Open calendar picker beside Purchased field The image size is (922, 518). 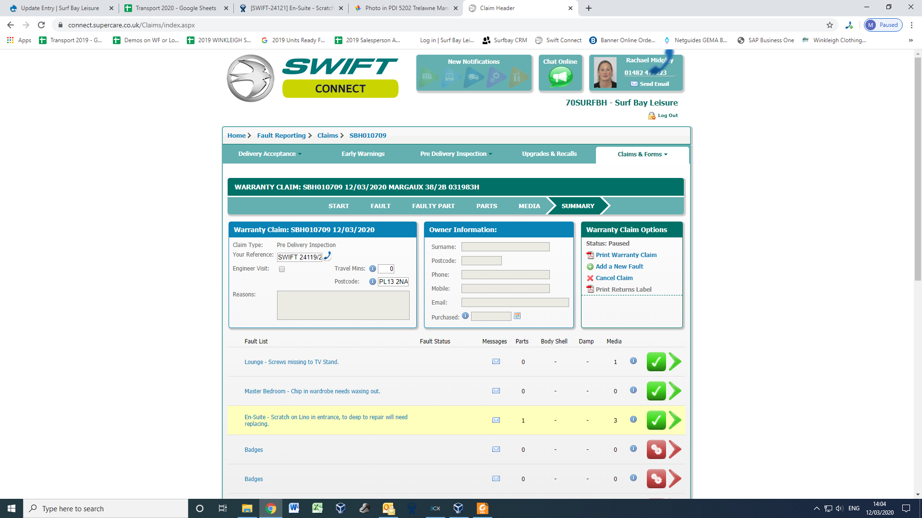point(517,316)
